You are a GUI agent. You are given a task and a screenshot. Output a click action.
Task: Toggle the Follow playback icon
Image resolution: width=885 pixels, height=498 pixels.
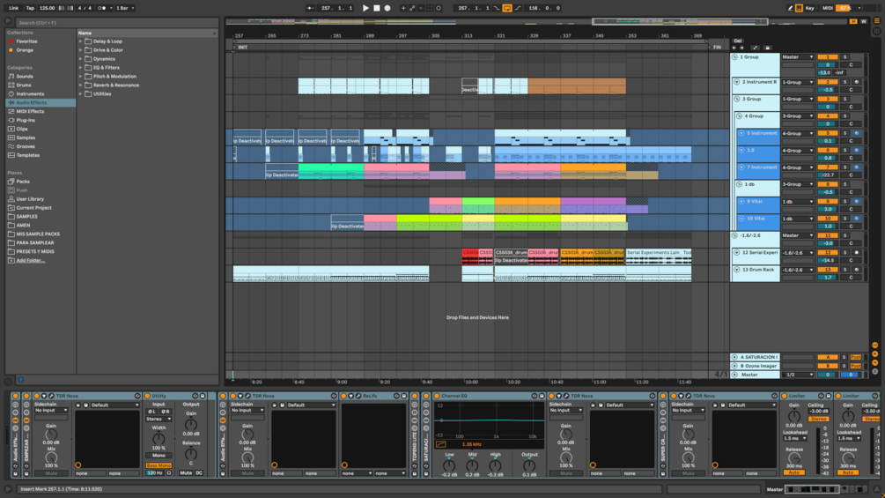coord(311,8)
